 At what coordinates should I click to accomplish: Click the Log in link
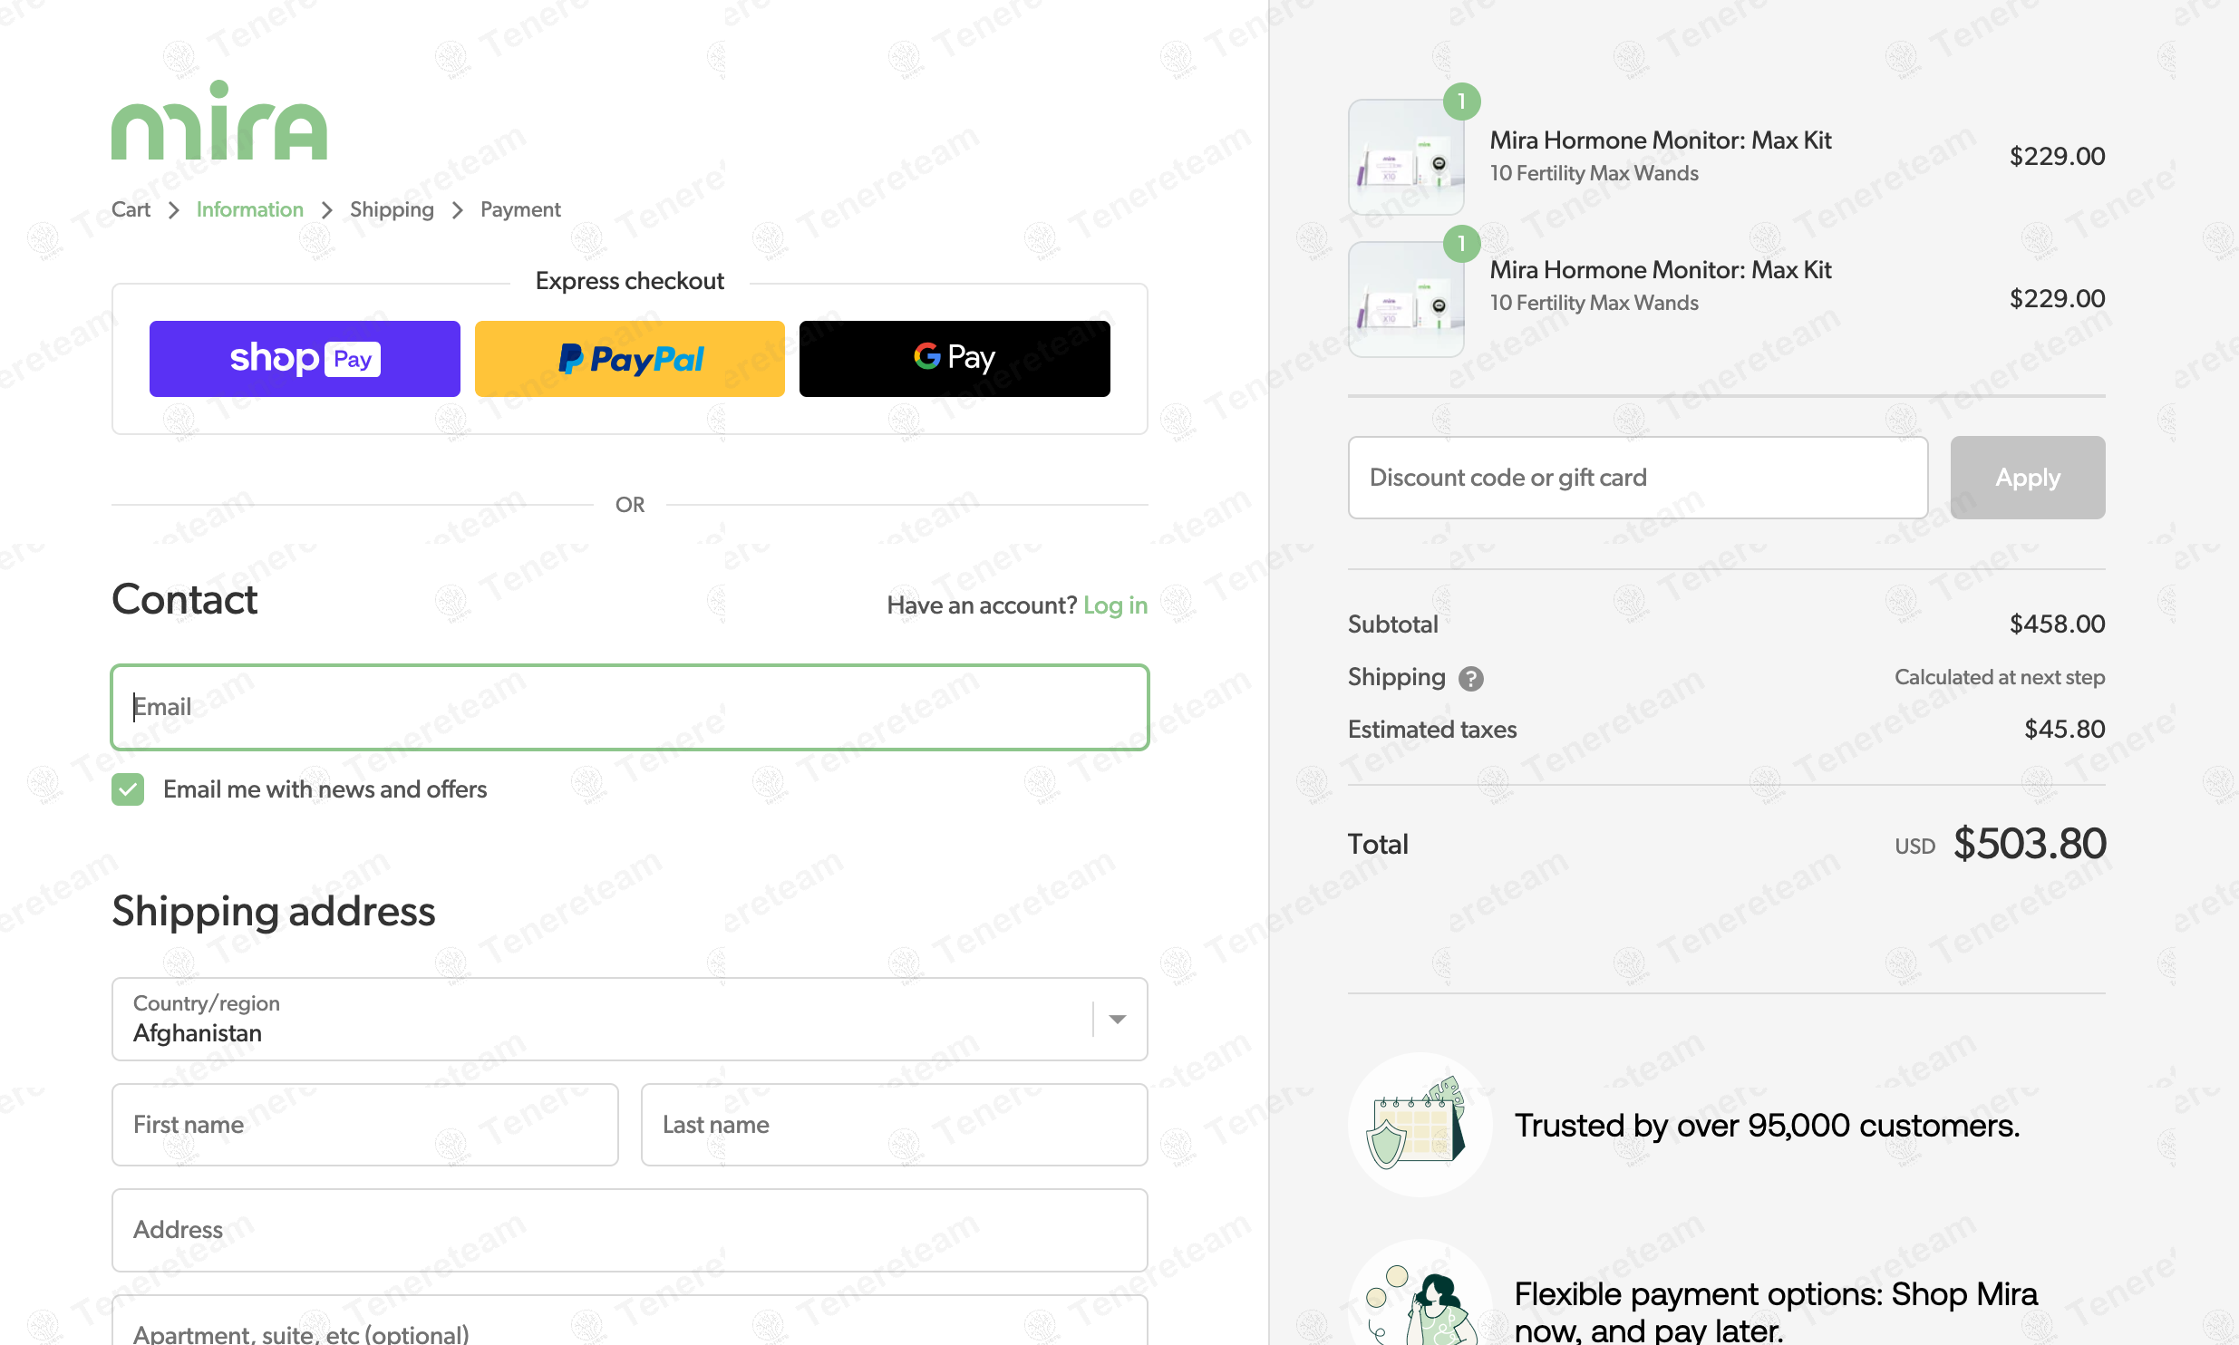[1115, 605]
